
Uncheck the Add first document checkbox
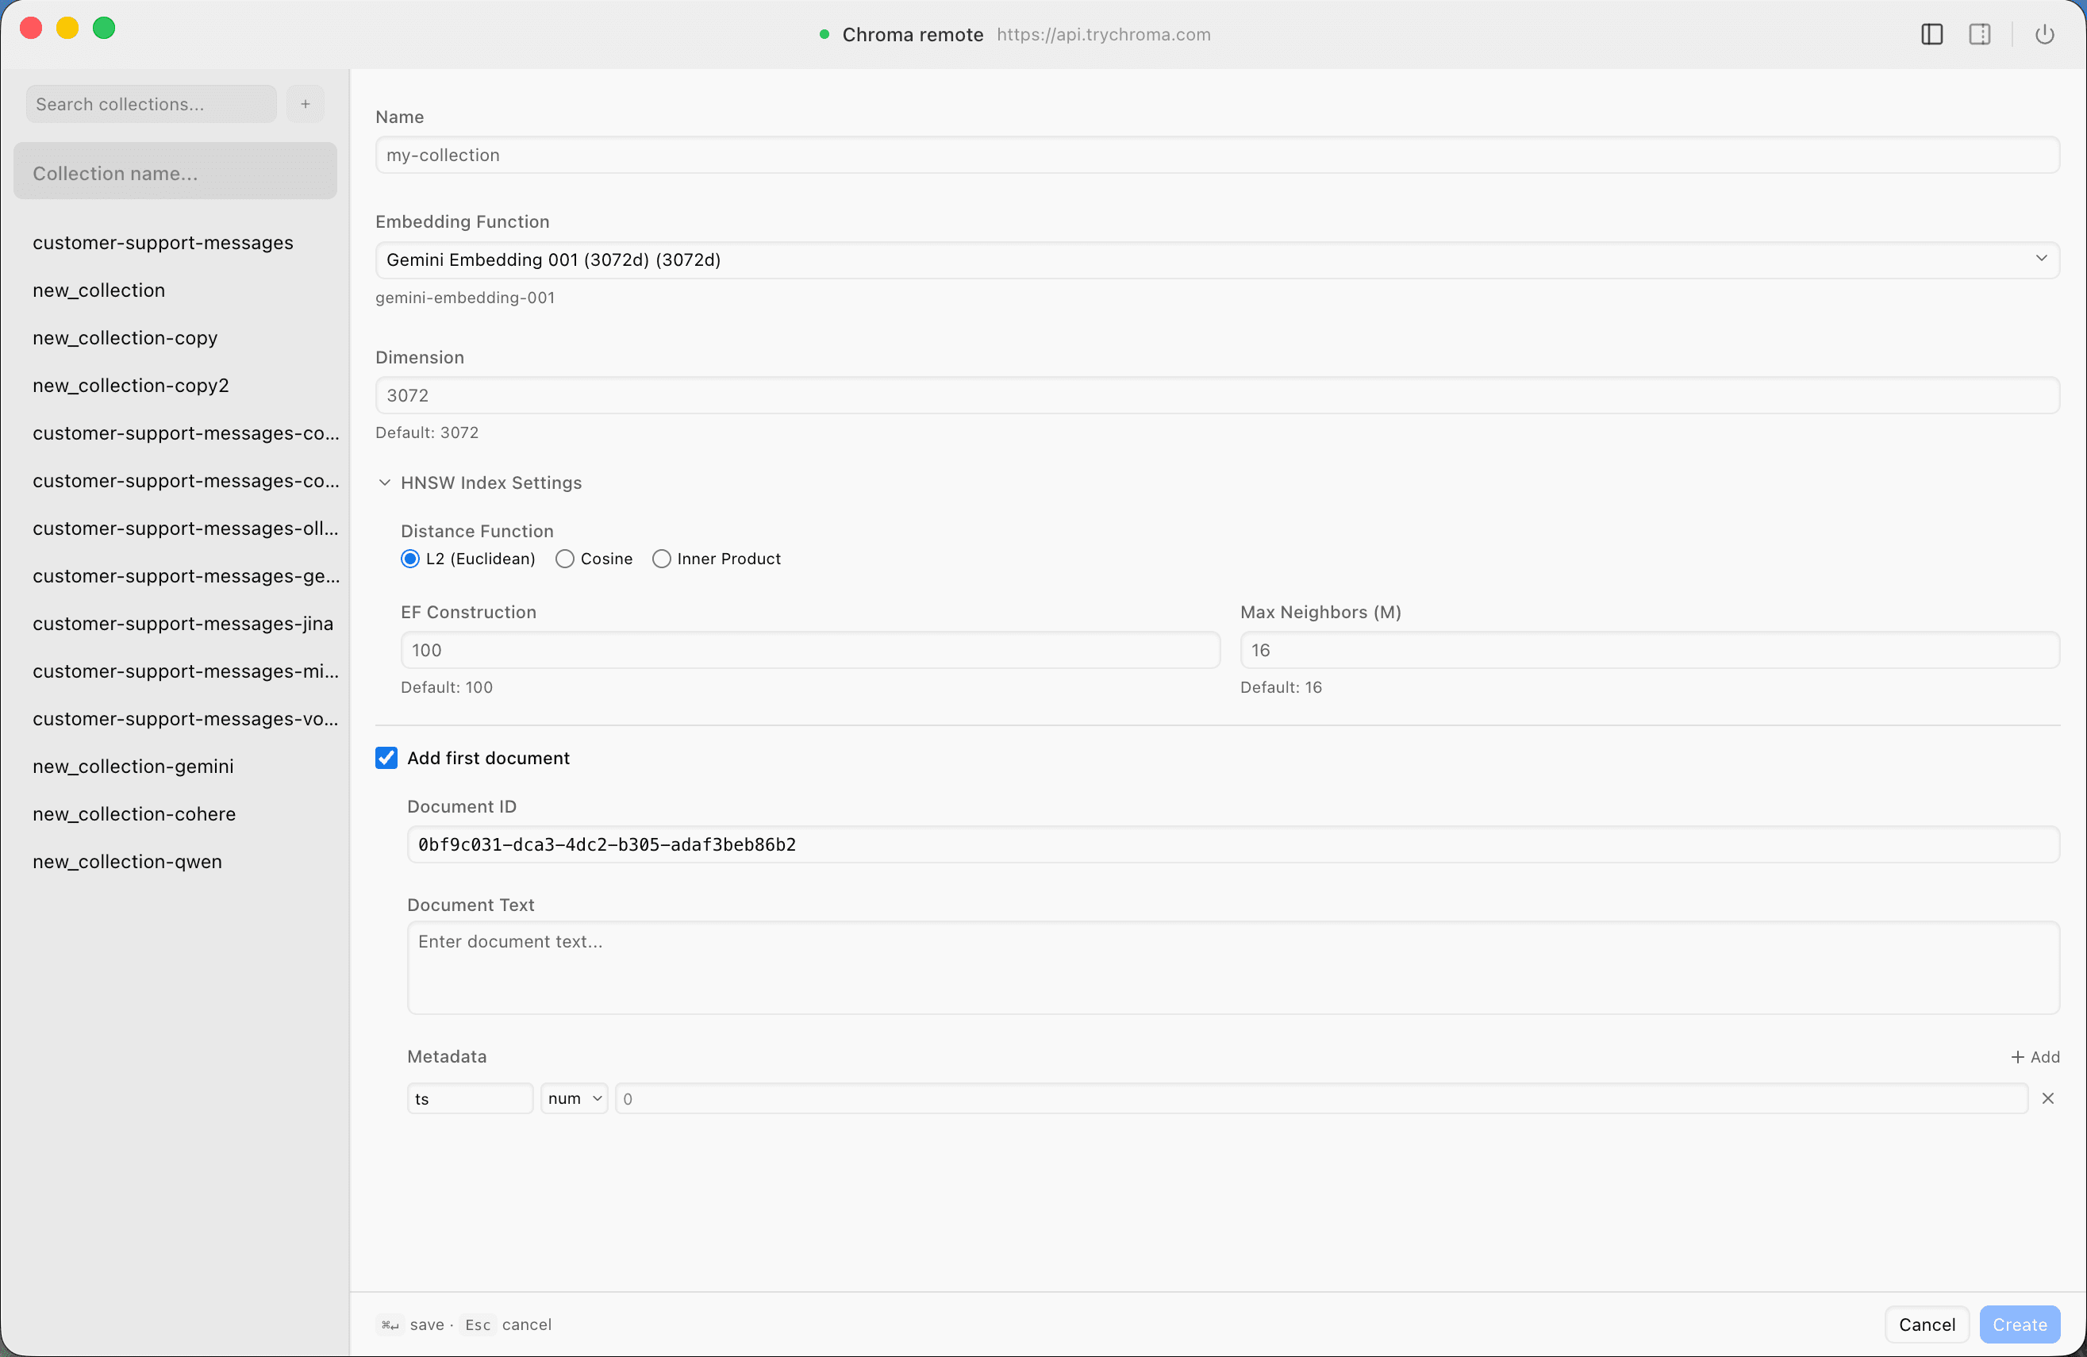tap(386, 757)
